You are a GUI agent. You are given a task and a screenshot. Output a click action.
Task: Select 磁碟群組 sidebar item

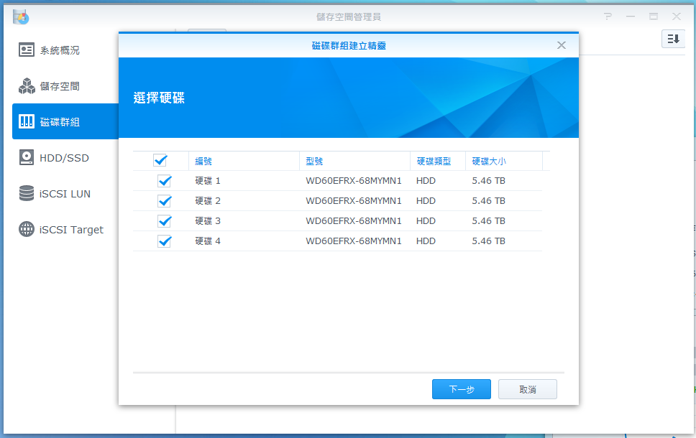click(65, 121)
